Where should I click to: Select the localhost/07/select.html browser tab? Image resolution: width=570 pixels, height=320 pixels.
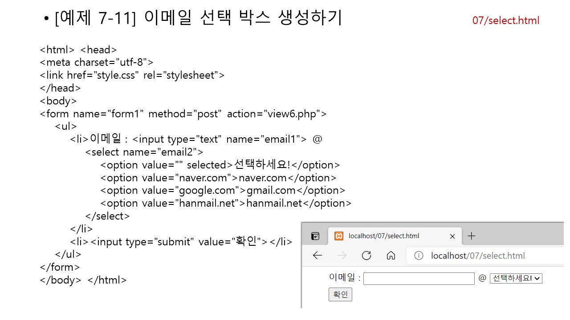pyautogui.click(x=383, y=236)
